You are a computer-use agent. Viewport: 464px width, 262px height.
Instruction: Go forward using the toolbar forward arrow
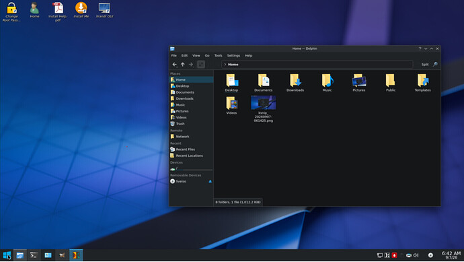click(191, 64)
